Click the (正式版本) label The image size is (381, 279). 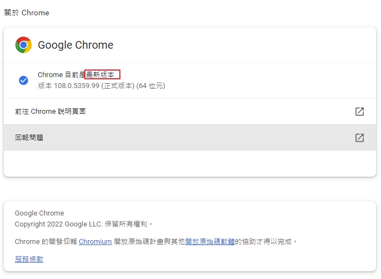pyautogui.click(x=118, y=86)
